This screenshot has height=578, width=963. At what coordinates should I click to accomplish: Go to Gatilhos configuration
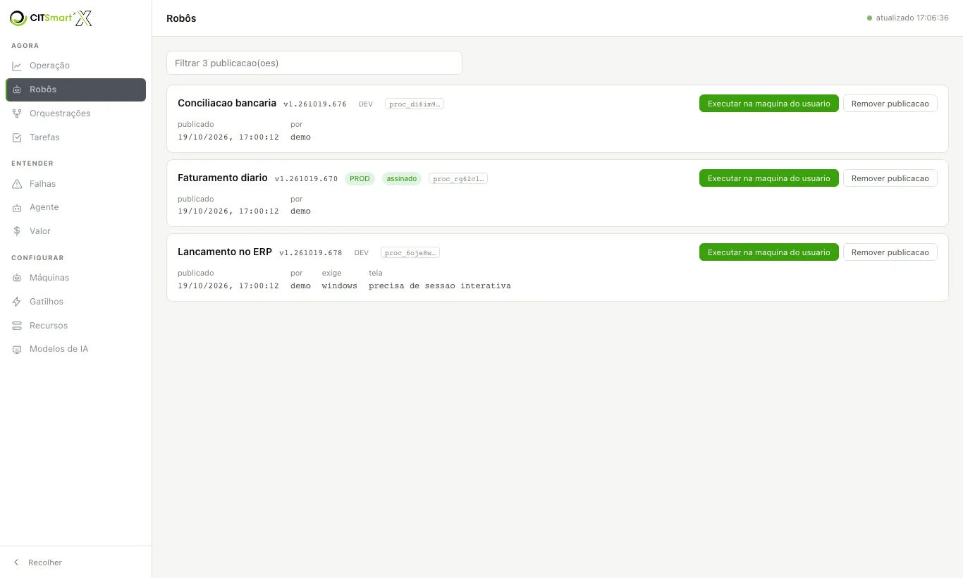pos(75,302)
